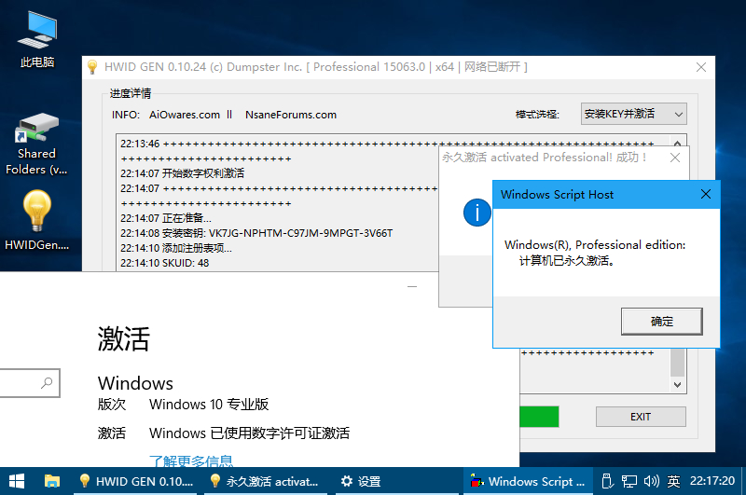746x495 pixels.
Task: Switch to 永久激活 activat... taskbar item
Action: (265, 481)
